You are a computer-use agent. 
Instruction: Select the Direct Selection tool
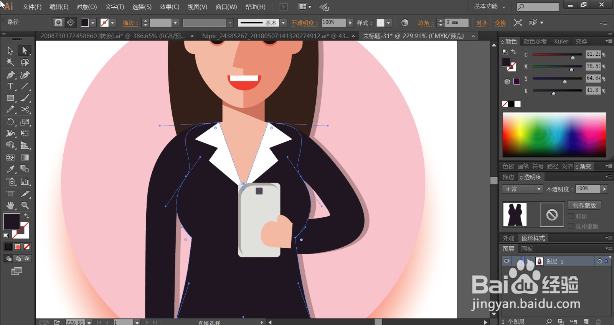pos(25,51)
